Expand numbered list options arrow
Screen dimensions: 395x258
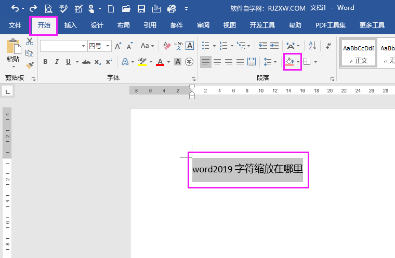point(232,46)
